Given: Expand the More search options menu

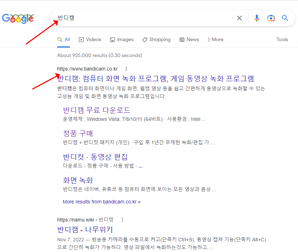Looking at the screenshot, I should pos(216,39).
